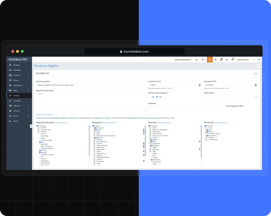The width and height of the screenshot is (271, 216).
Task: Select the No radio for exclusive rights
Action: coord(157,97)
